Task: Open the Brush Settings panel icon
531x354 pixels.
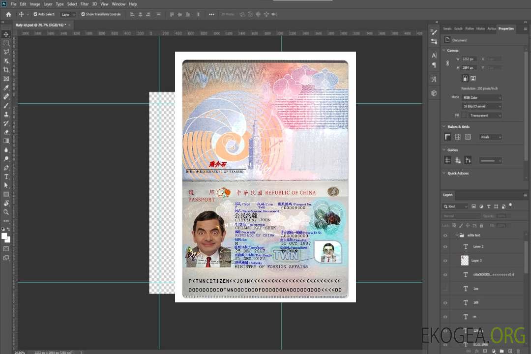Action: pyautogui.click(x=434, y=32)
